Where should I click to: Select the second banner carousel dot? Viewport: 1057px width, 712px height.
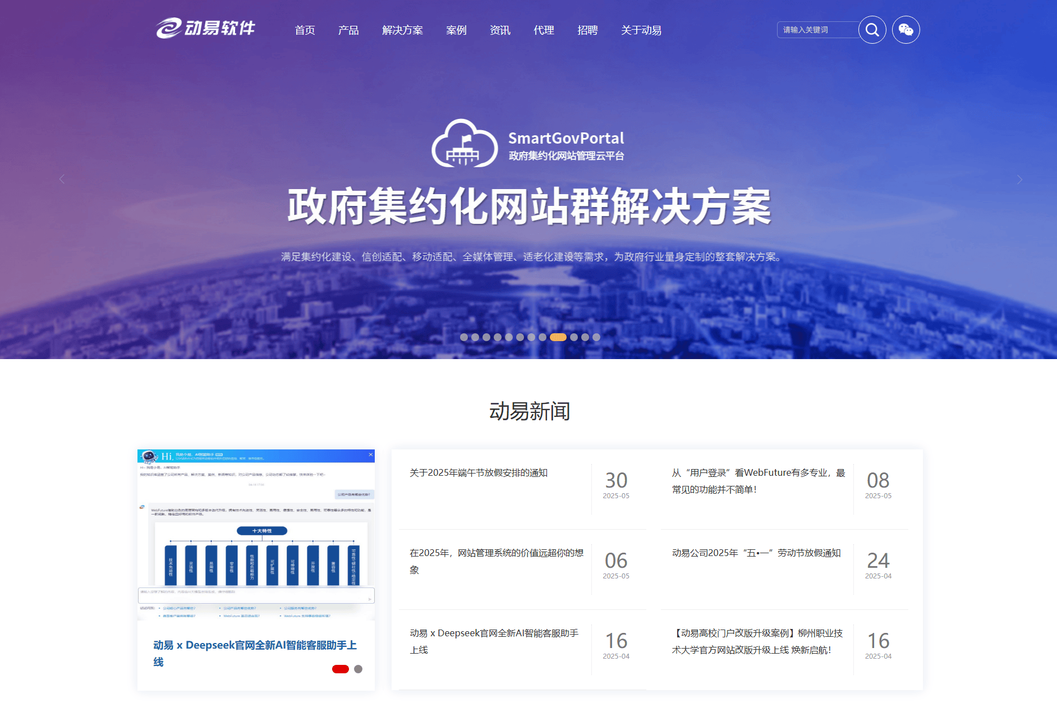[475, 337]
